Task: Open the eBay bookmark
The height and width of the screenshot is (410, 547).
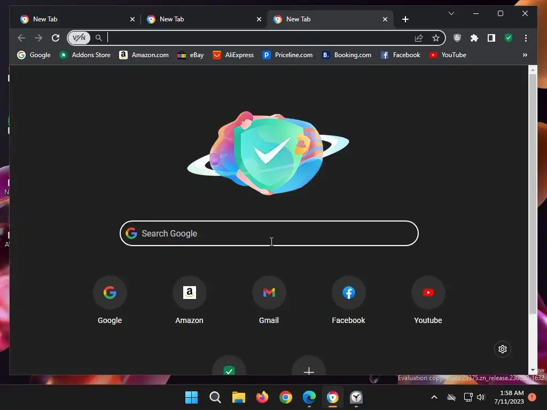Action: point(191,55)
